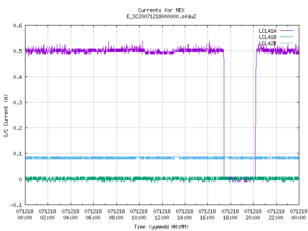
Task: Click the chart title 'Currents for MEX'
Action: [x=161, y=10]
